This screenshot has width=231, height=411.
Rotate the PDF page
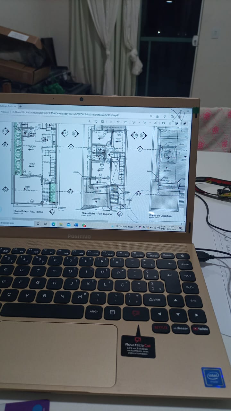(96, 121)
